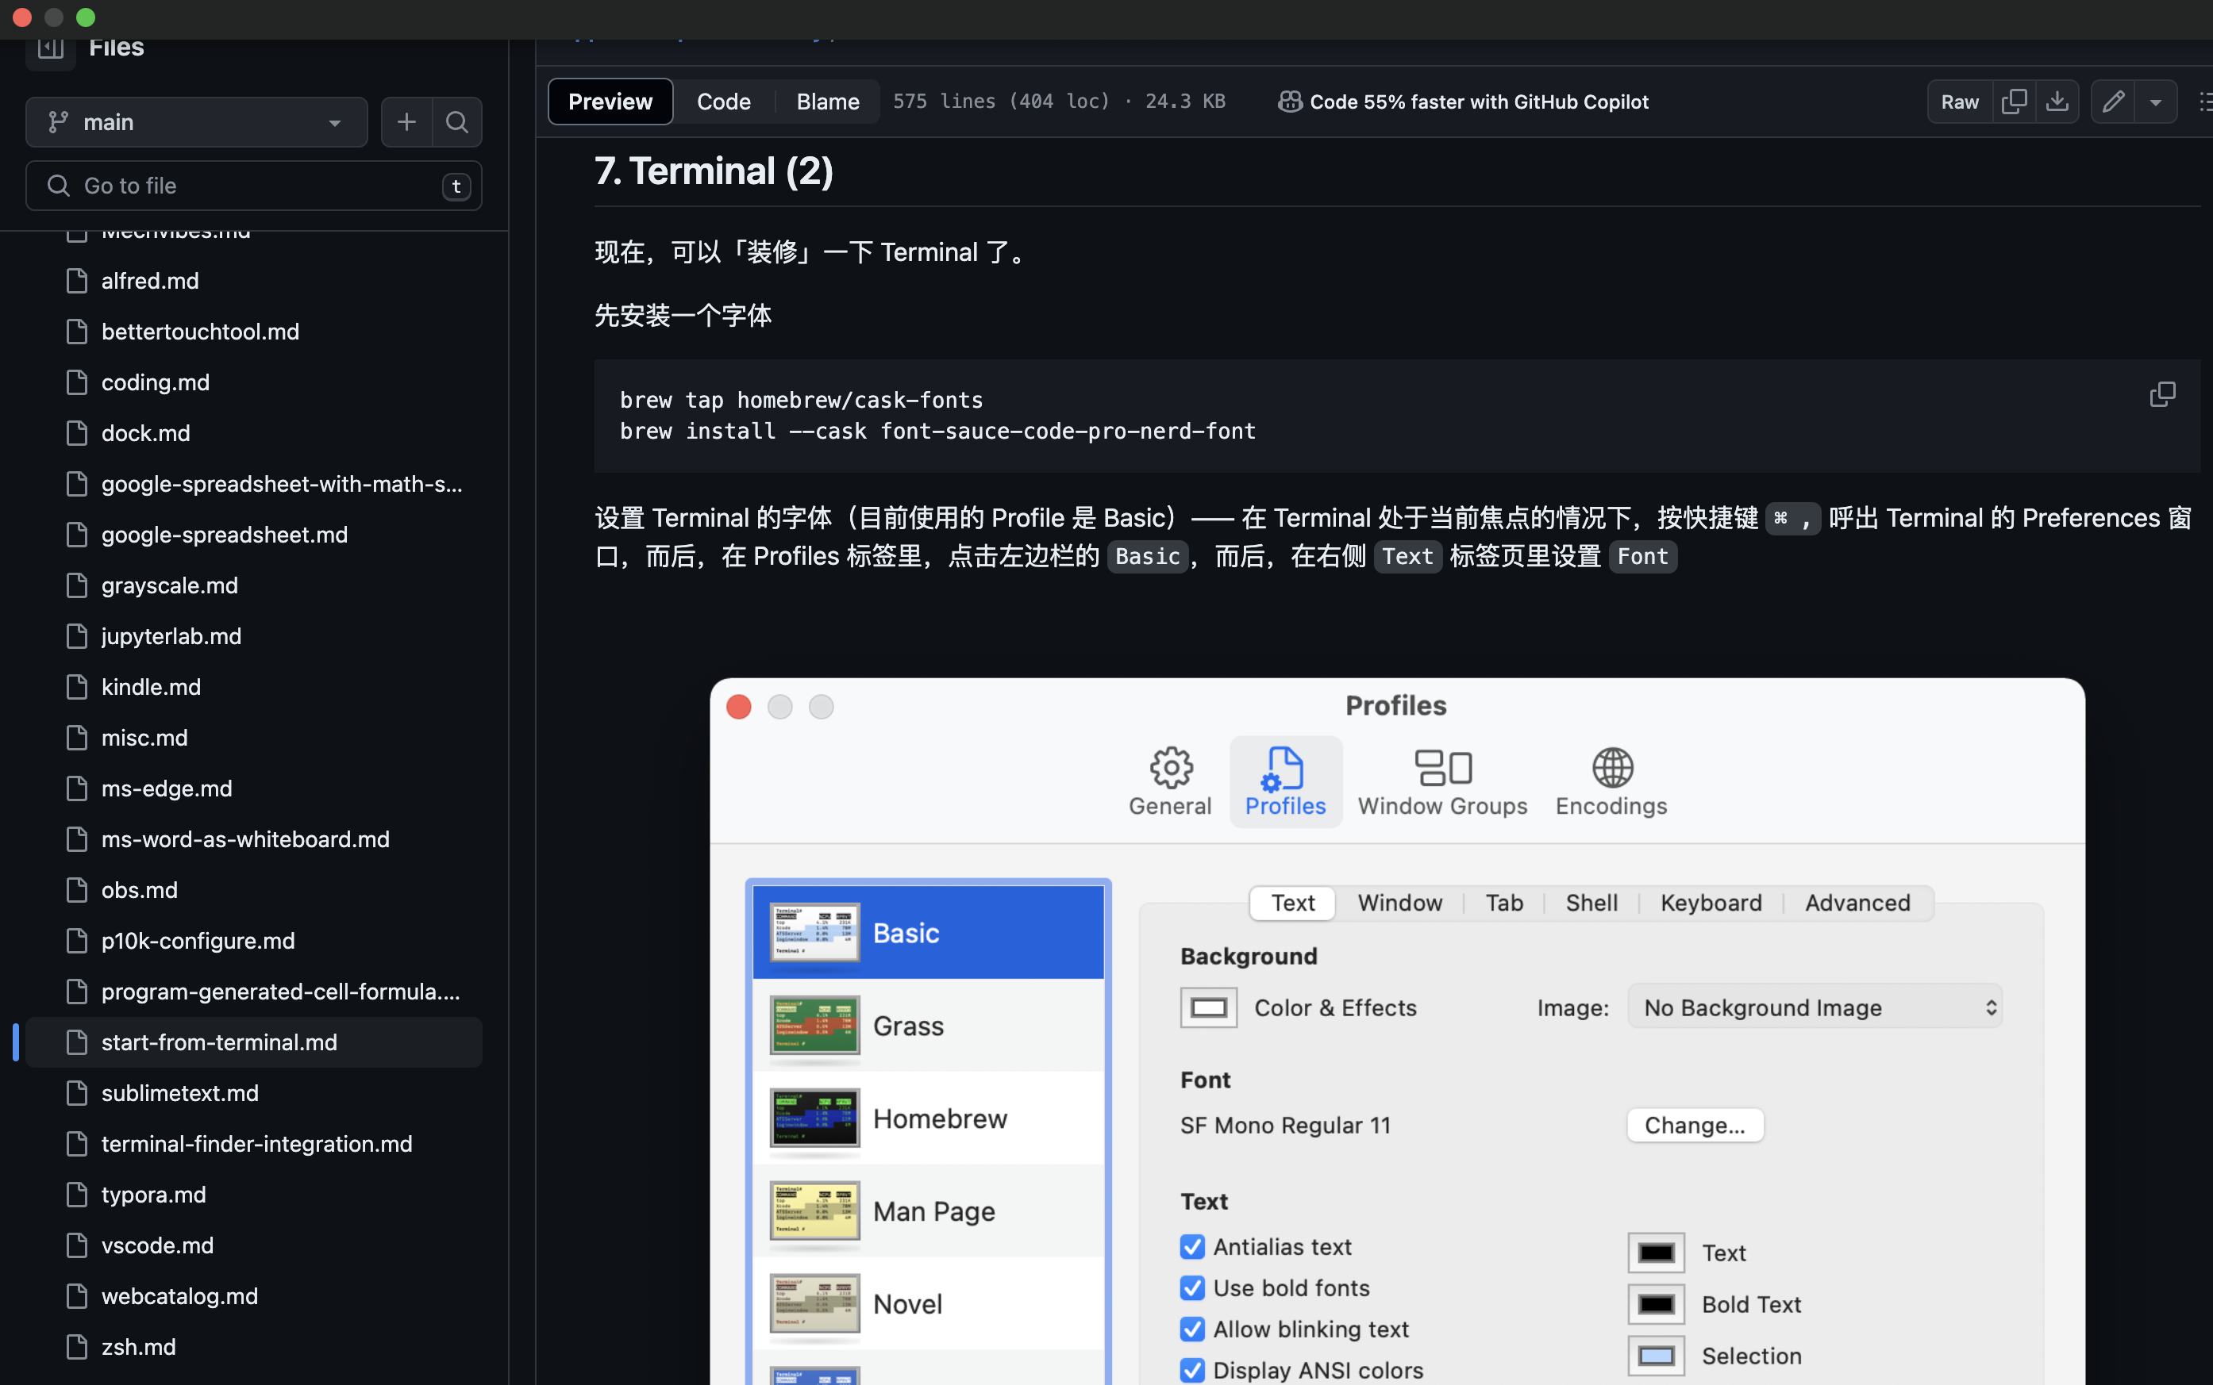Switch to the Blame tab
Viewport: 2213px width, 1385px height.
[827, 102]
